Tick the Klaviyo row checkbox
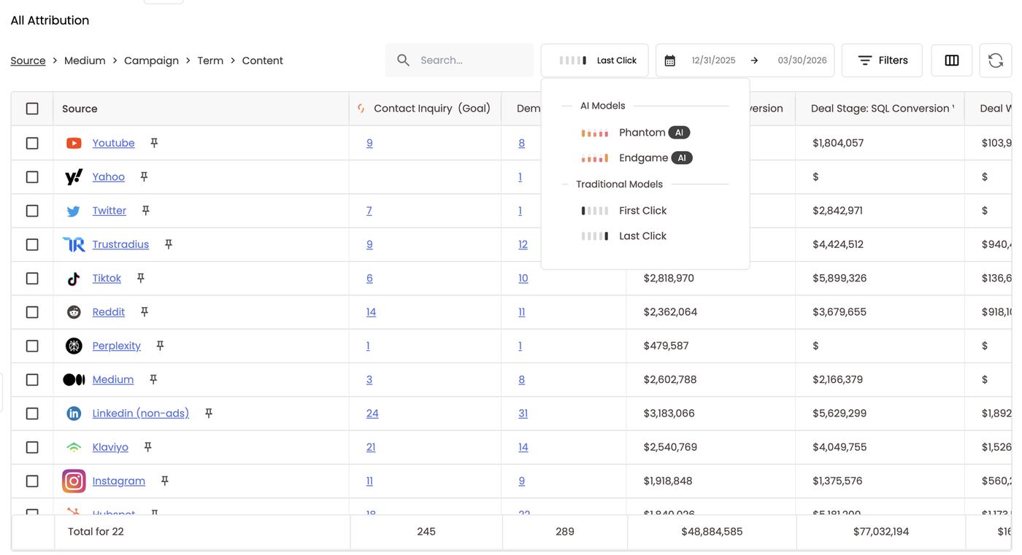Viewport: 1022px width, 555px height. 32,447
